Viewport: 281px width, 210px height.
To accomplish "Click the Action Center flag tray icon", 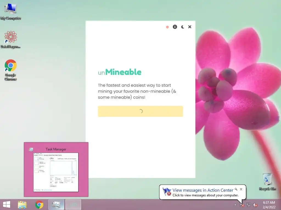I will 242,205.
